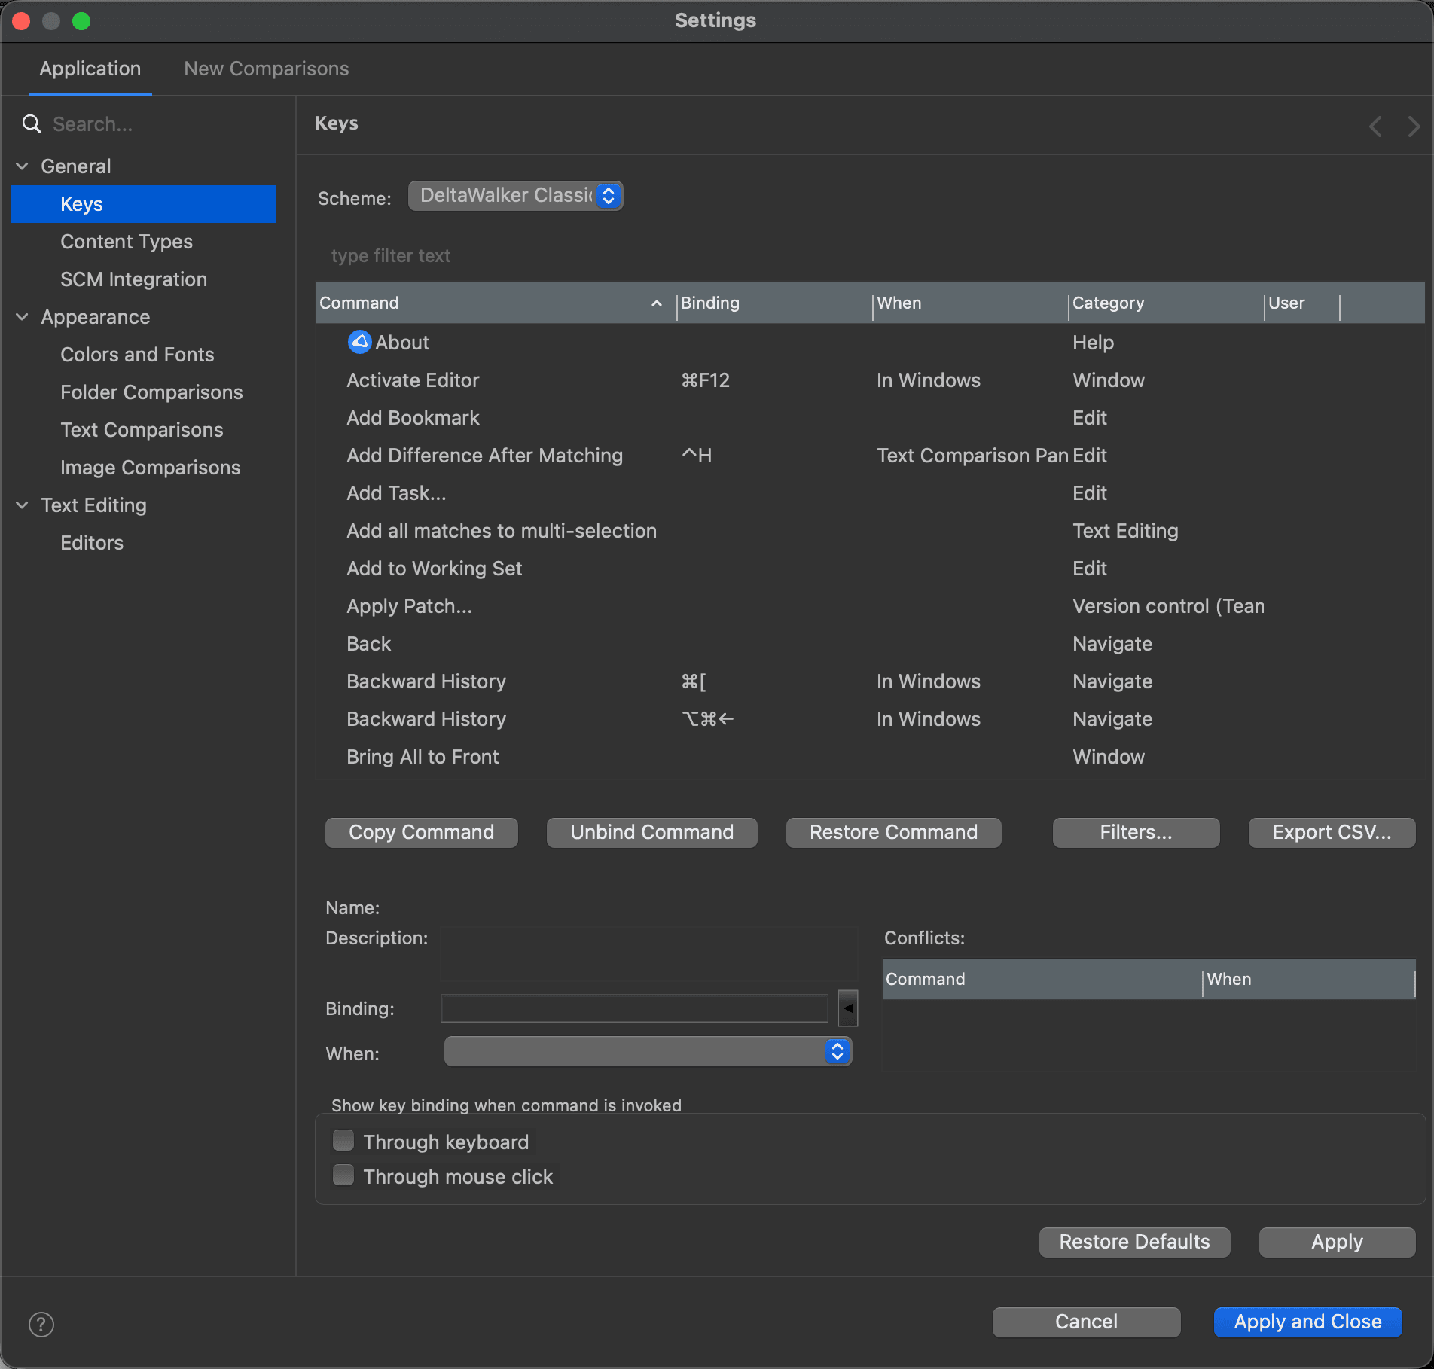
Task: Open Colors and Fonts settings
Action: 137,355
